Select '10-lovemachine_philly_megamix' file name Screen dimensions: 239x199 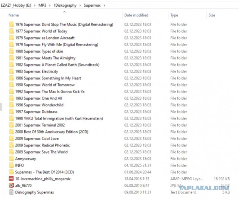(43, 179)
